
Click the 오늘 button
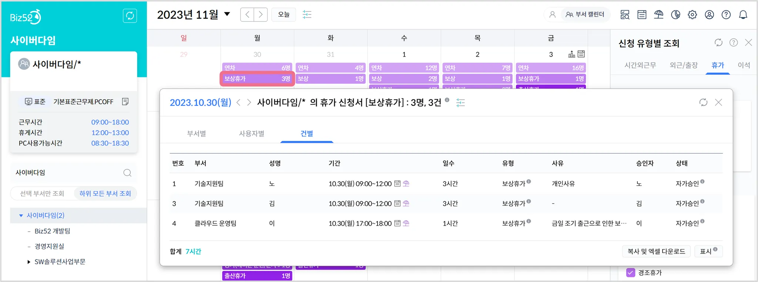pos(284,14)
